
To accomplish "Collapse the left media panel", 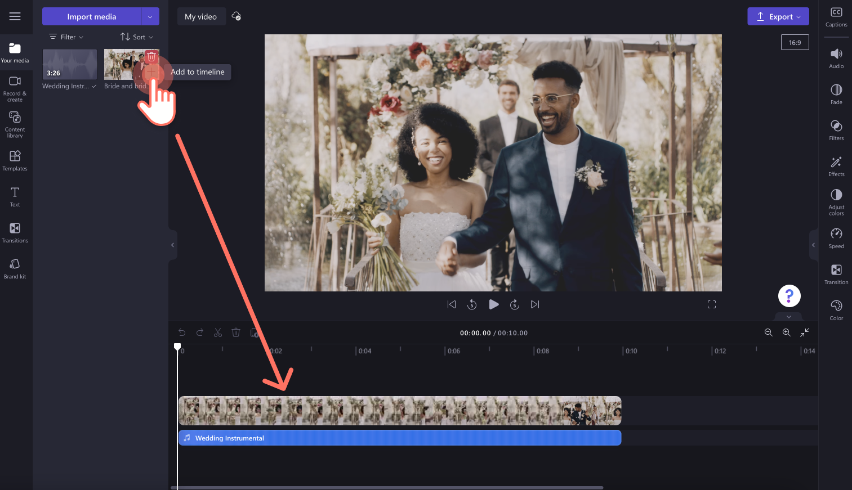I will pos(173,245).
